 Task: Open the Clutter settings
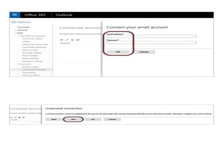26,42
